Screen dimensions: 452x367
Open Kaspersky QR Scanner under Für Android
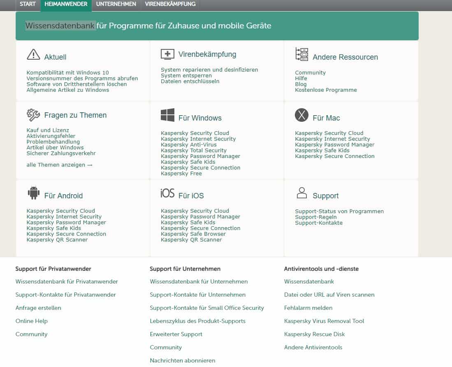pos(57,239)
